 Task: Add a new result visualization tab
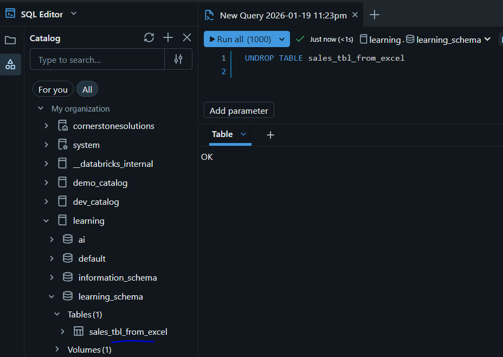coord(270,135)
